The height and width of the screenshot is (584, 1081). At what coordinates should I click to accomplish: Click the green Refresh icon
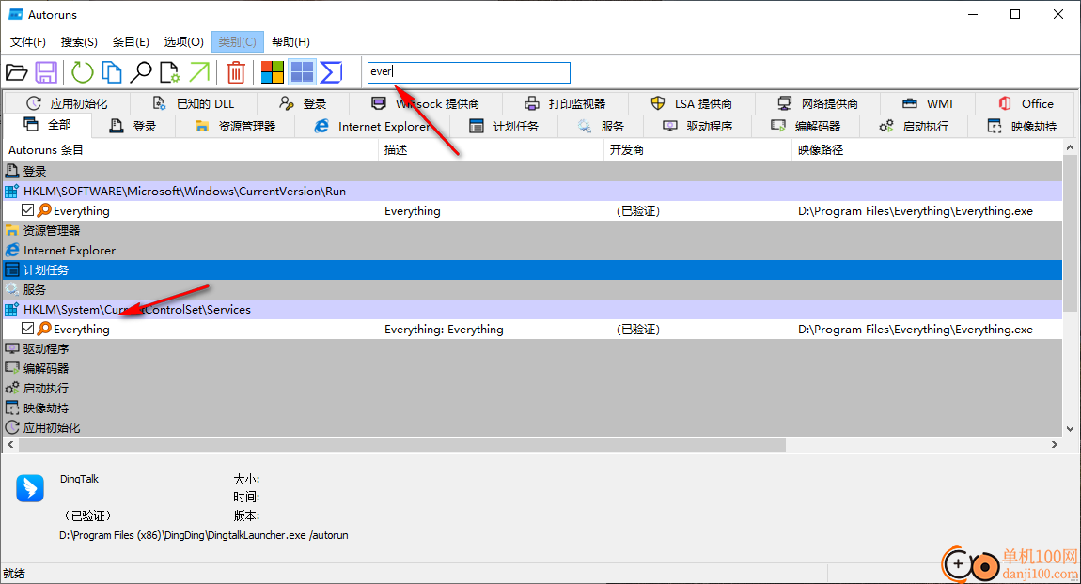pyautogui.click(x=83, y=72)
